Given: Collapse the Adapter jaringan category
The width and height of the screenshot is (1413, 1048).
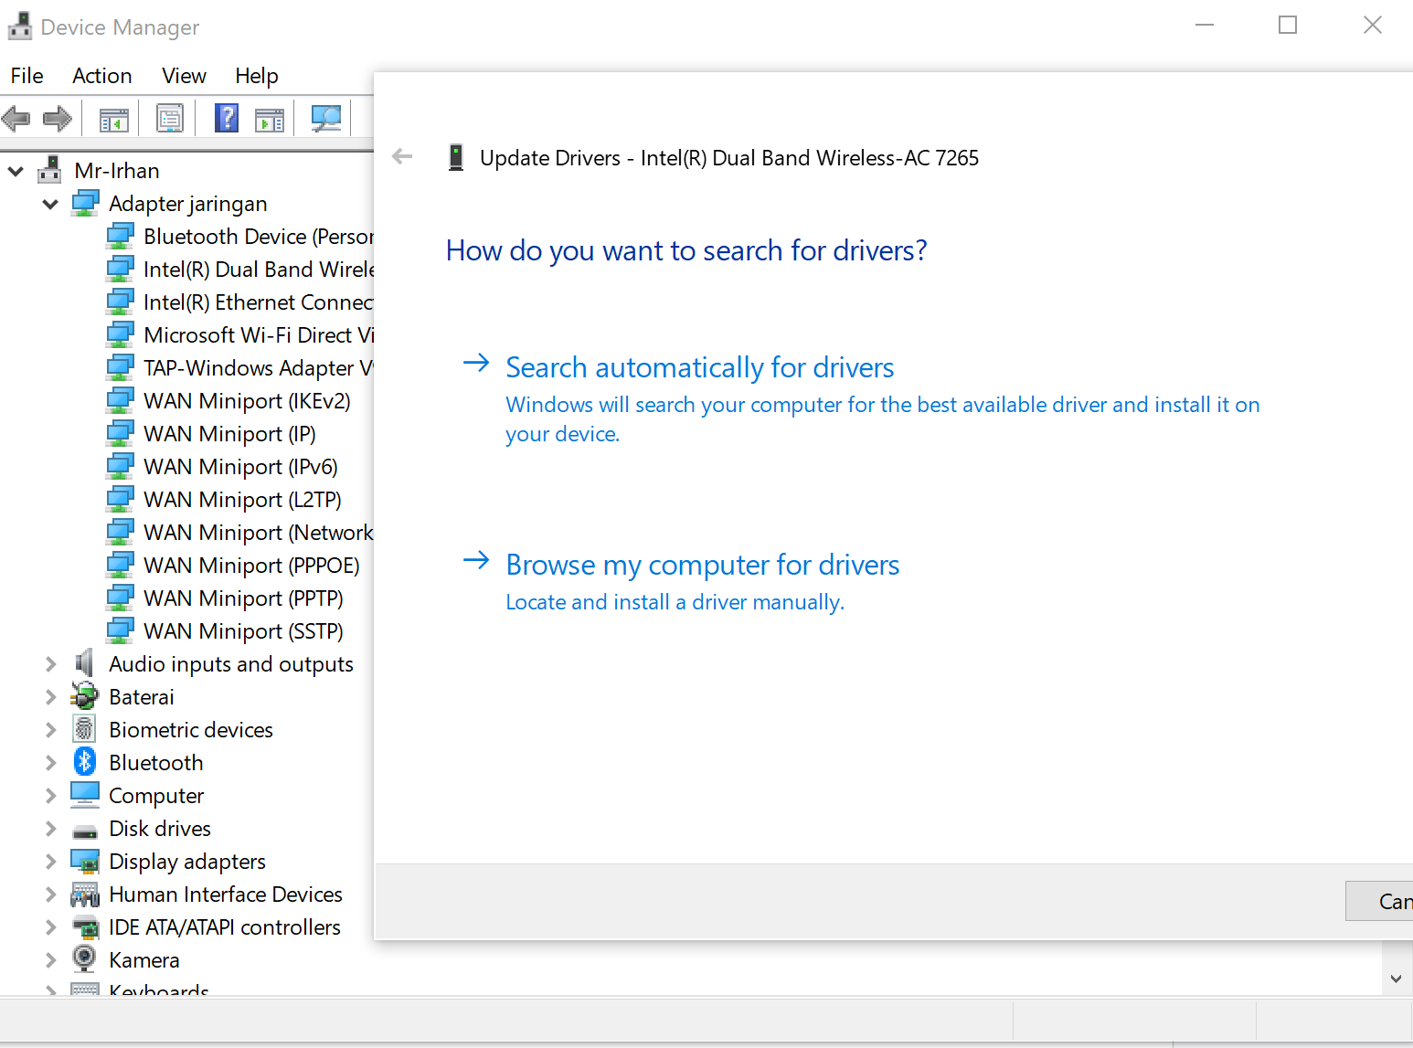Looking at the screenshot, I should click(x=50, y=204).
